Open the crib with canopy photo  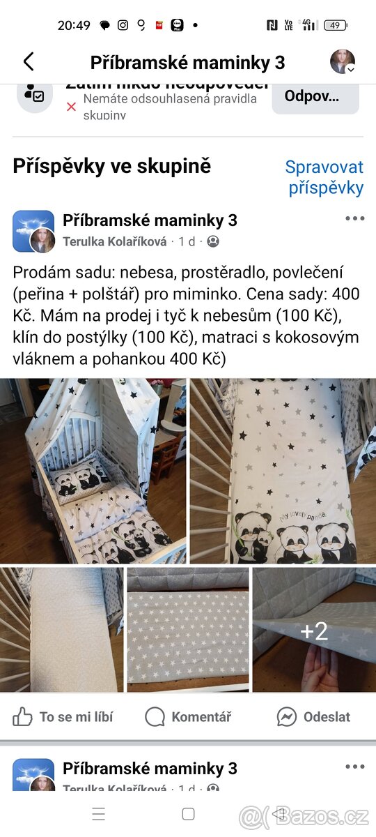(x=93, y=471)
